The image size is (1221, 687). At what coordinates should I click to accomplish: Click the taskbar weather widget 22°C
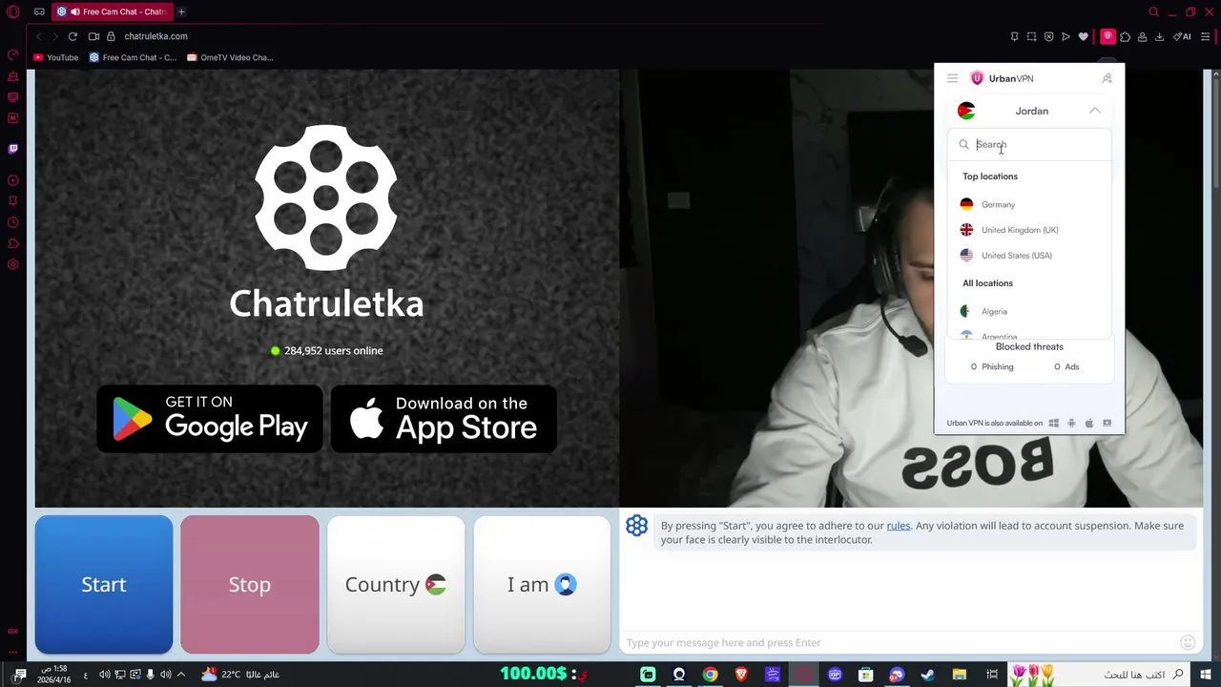point(240,675)
